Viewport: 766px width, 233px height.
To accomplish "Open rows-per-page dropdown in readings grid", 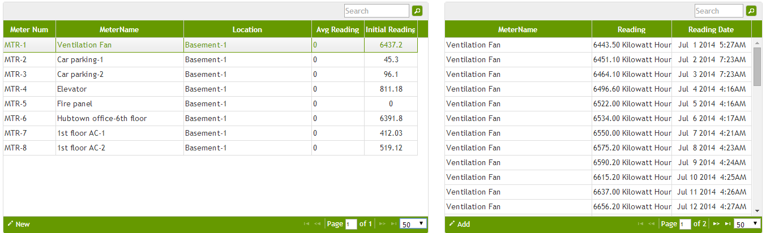I will [747, 224].
